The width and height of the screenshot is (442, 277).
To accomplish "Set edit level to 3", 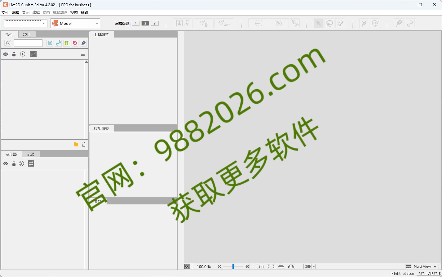I will click(155, 23).
